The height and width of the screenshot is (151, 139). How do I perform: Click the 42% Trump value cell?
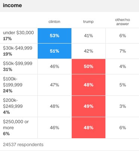coord(89,51)
